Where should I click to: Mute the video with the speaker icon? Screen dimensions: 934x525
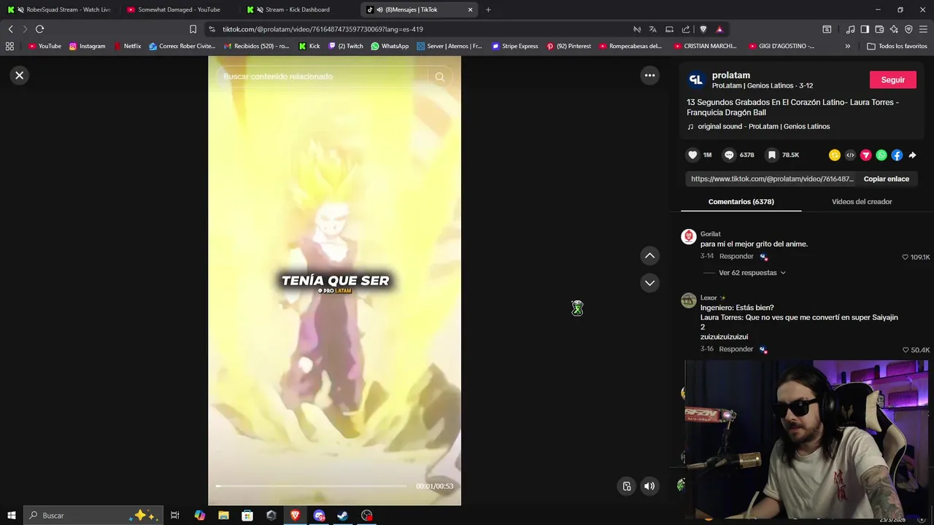click(x=649, y=486)
